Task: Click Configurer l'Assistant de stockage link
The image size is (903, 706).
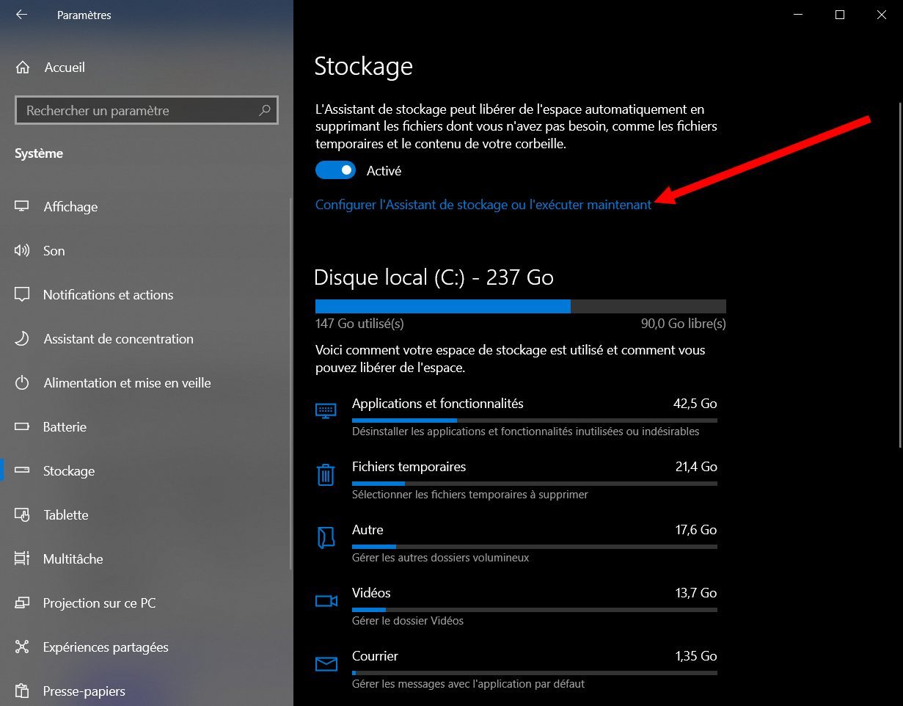Action: click(483, 205)
